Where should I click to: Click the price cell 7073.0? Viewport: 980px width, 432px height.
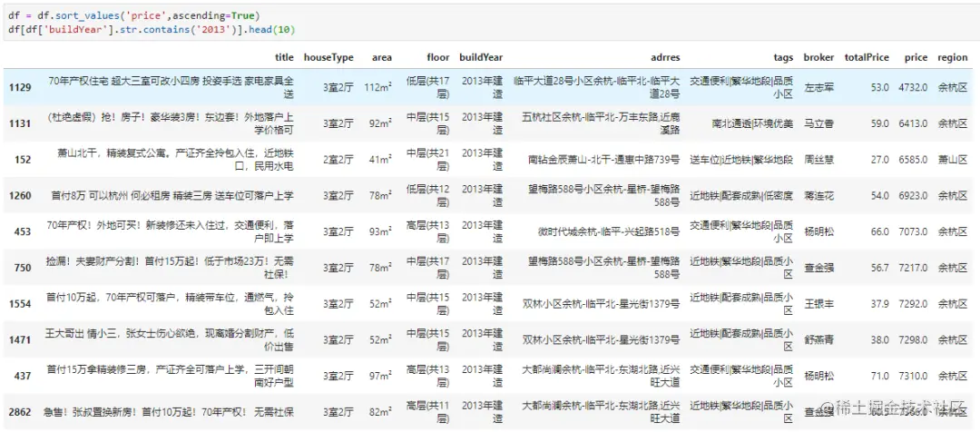click(x=913, y=232)
